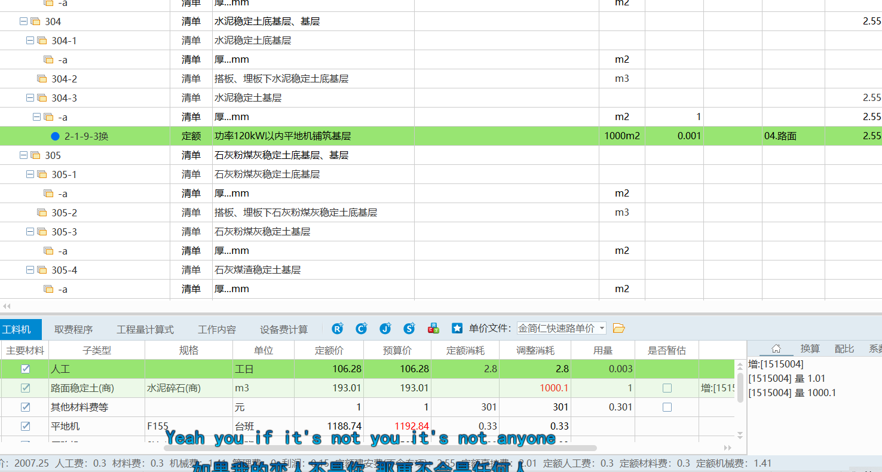Image resolution: width=882 pixels, height=472 pixels.
Task: Click the red-green replace blocks icon
Action: pyautogui.click(x=434, y=329)
